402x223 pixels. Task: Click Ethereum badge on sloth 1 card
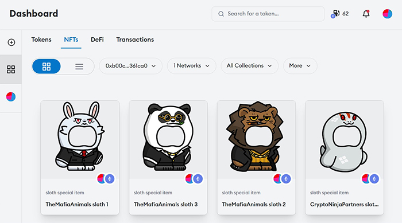110,179
